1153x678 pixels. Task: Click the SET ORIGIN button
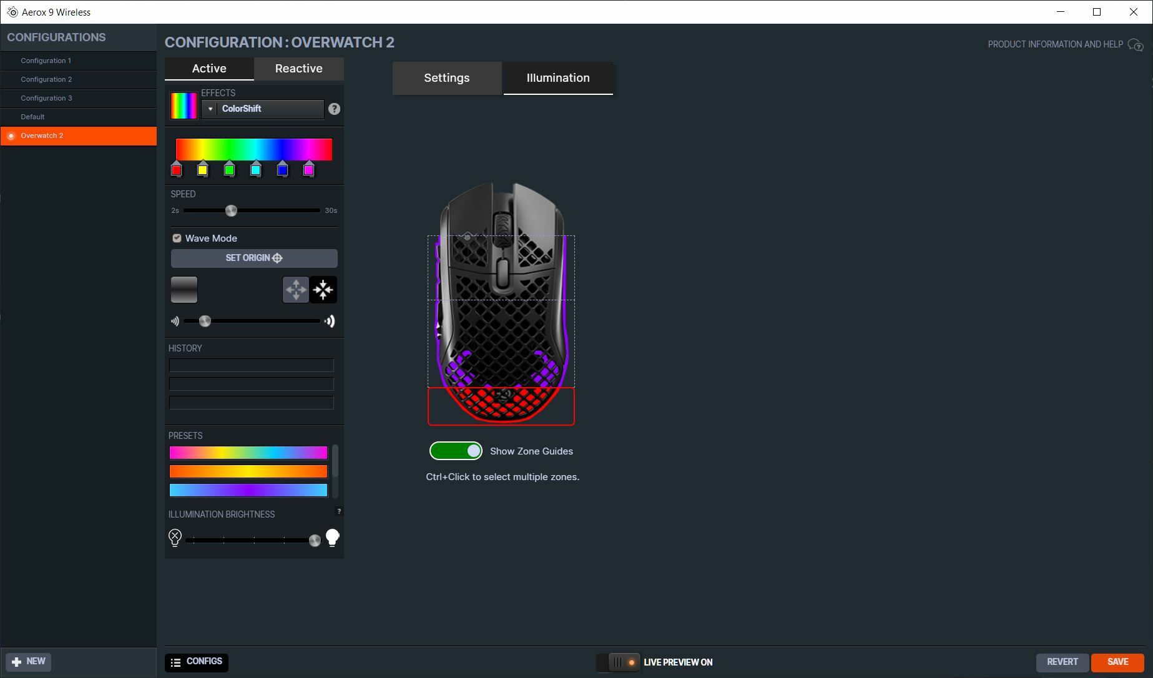(253, 258)
